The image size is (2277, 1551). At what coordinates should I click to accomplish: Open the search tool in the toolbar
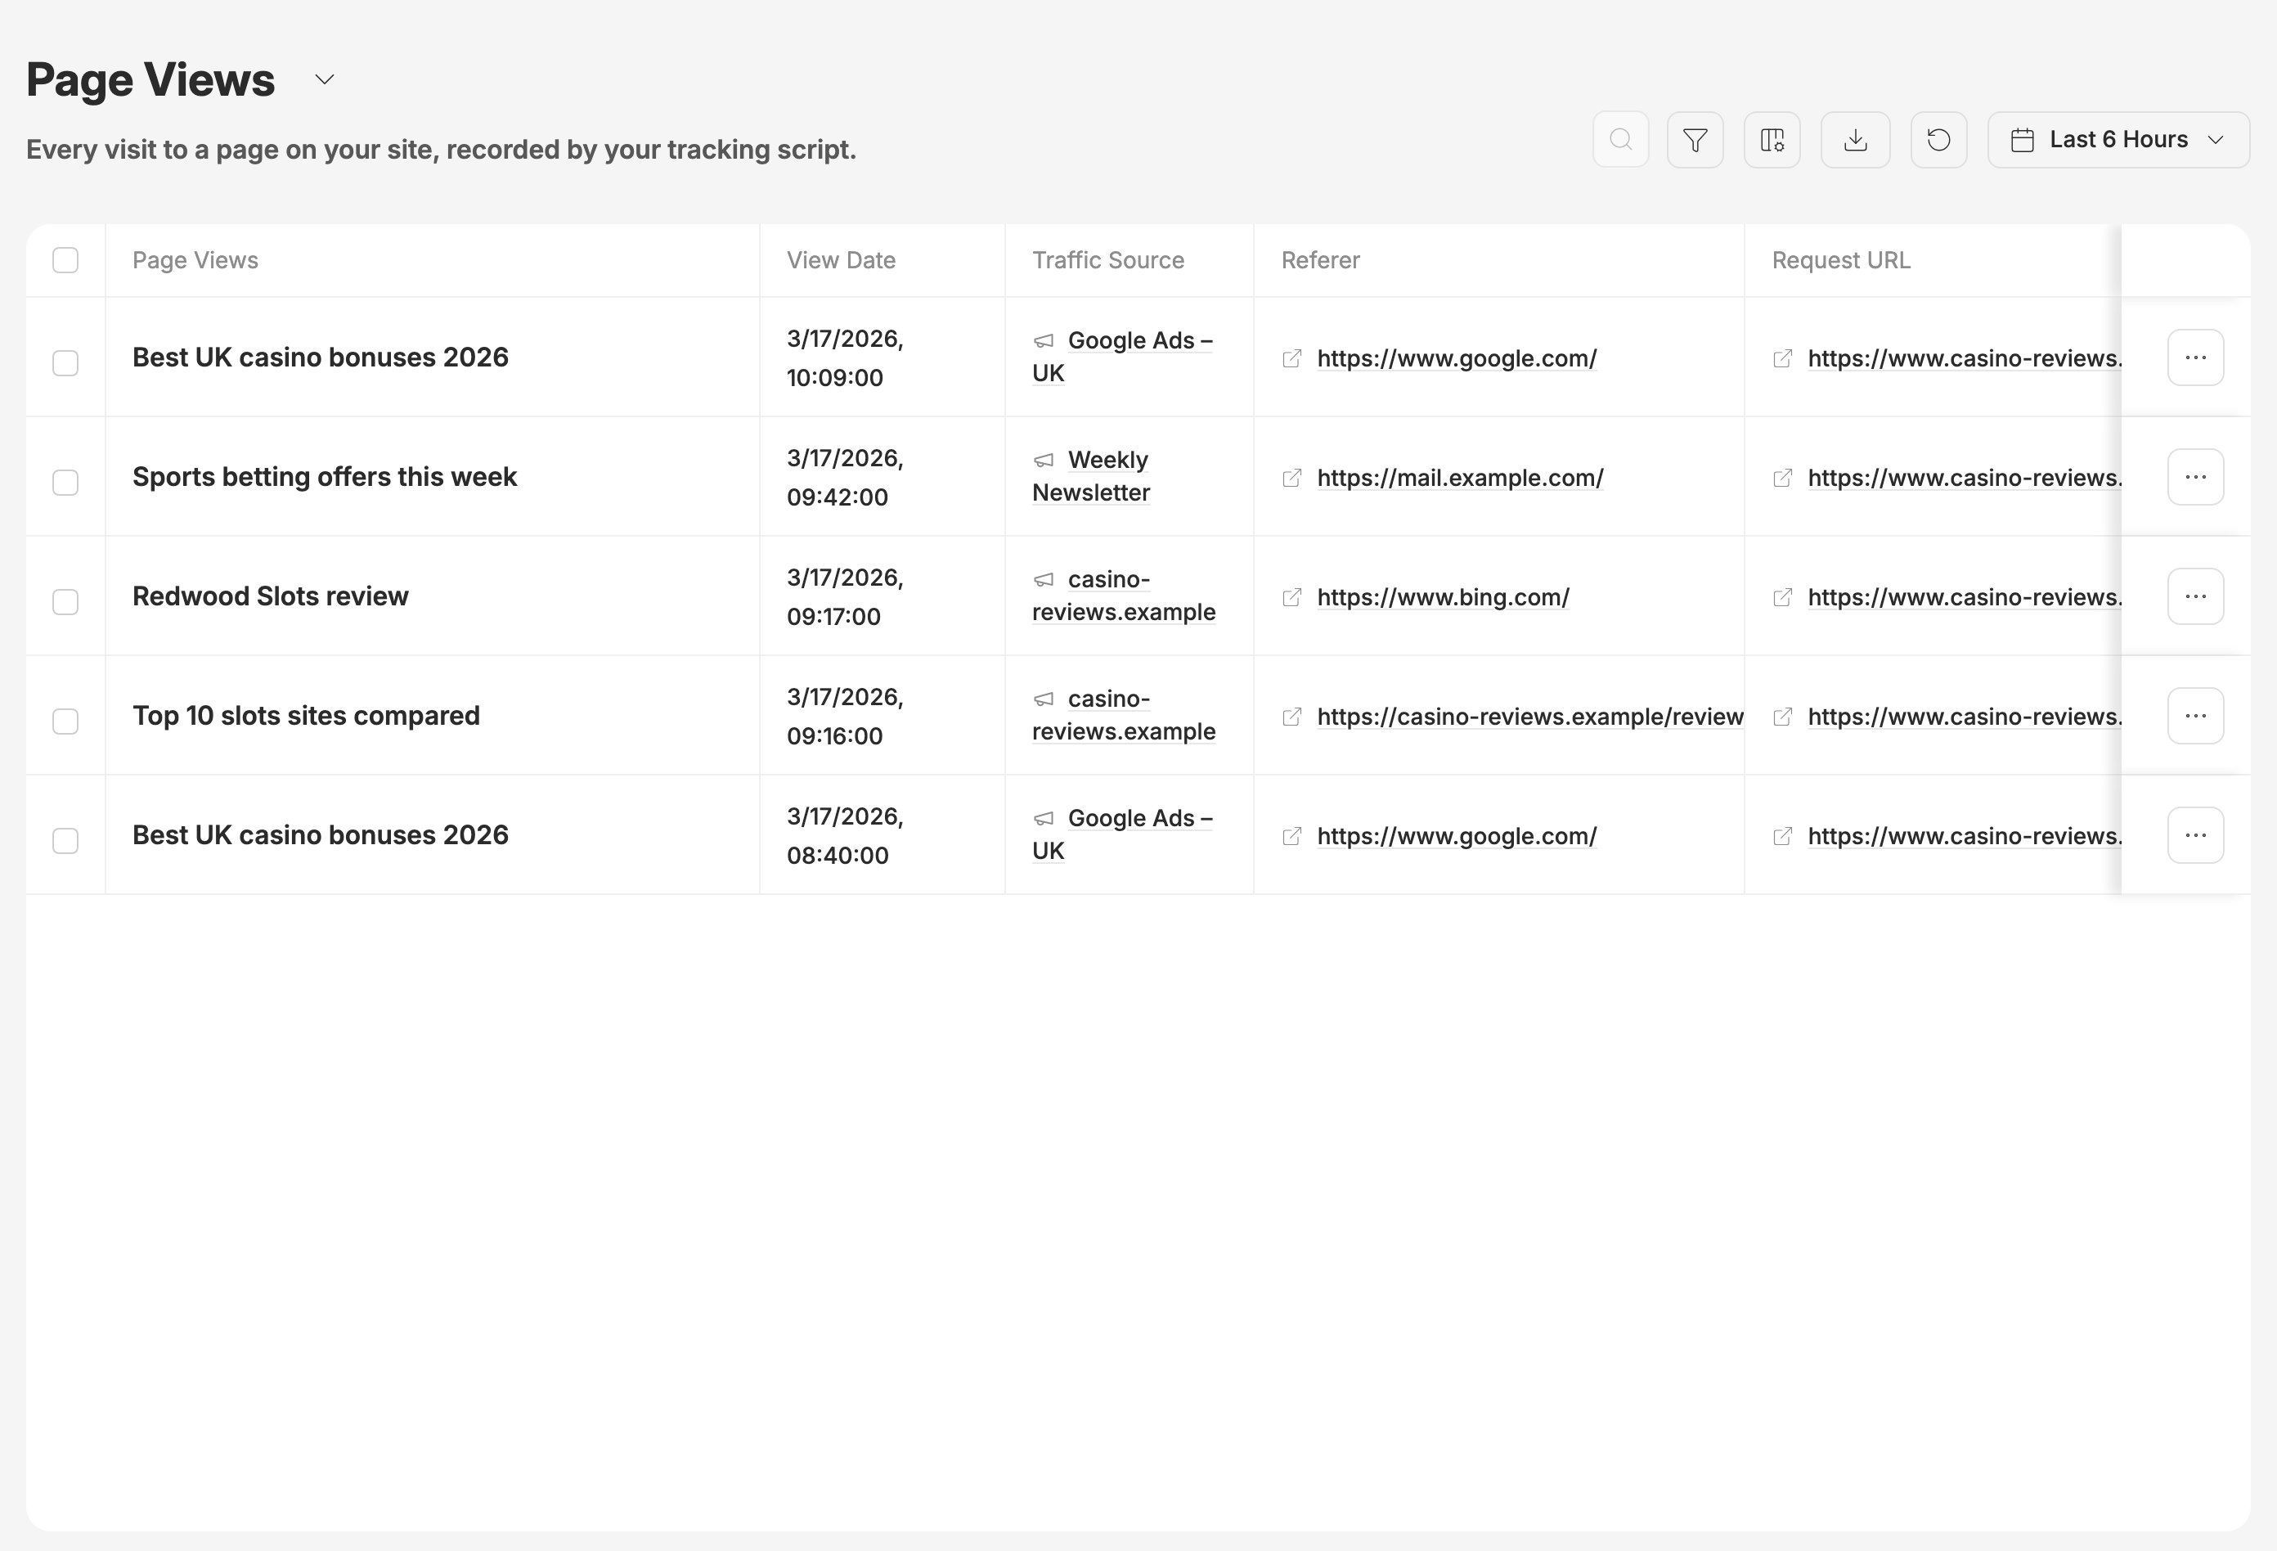[1620, 140]
